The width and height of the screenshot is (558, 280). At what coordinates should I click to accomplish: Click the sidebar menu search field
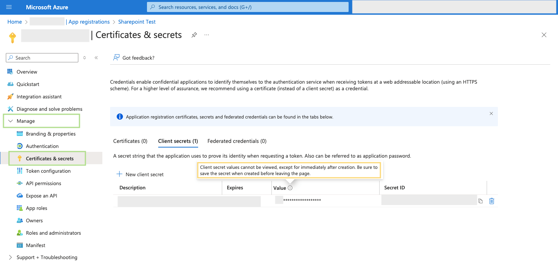(x=42, y=58)
